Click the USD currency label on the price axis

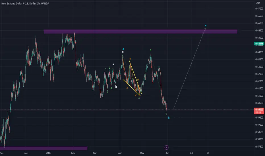point(258,3)
